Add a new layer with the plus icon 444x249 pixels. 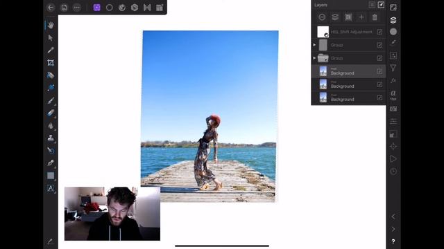(x=361, y=17)
